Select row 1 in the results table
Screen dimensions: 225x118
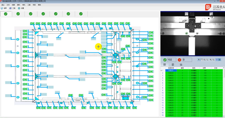[x=191, y=70]
